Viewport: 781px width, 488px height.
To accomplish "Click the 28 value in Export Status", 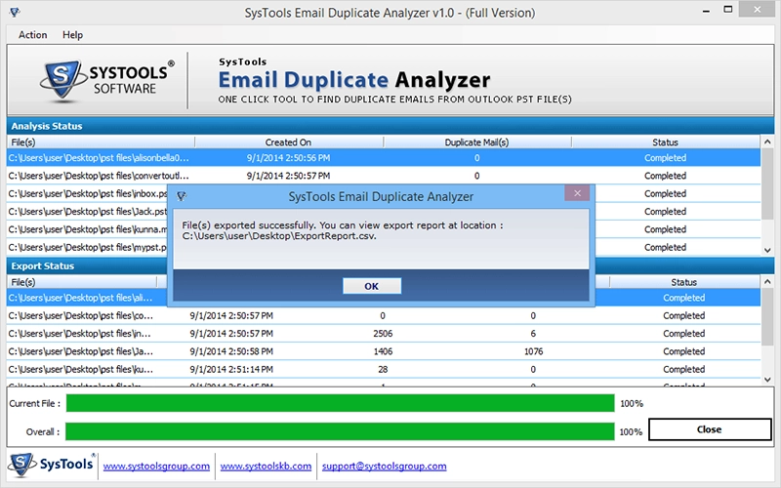I will 383,370.
